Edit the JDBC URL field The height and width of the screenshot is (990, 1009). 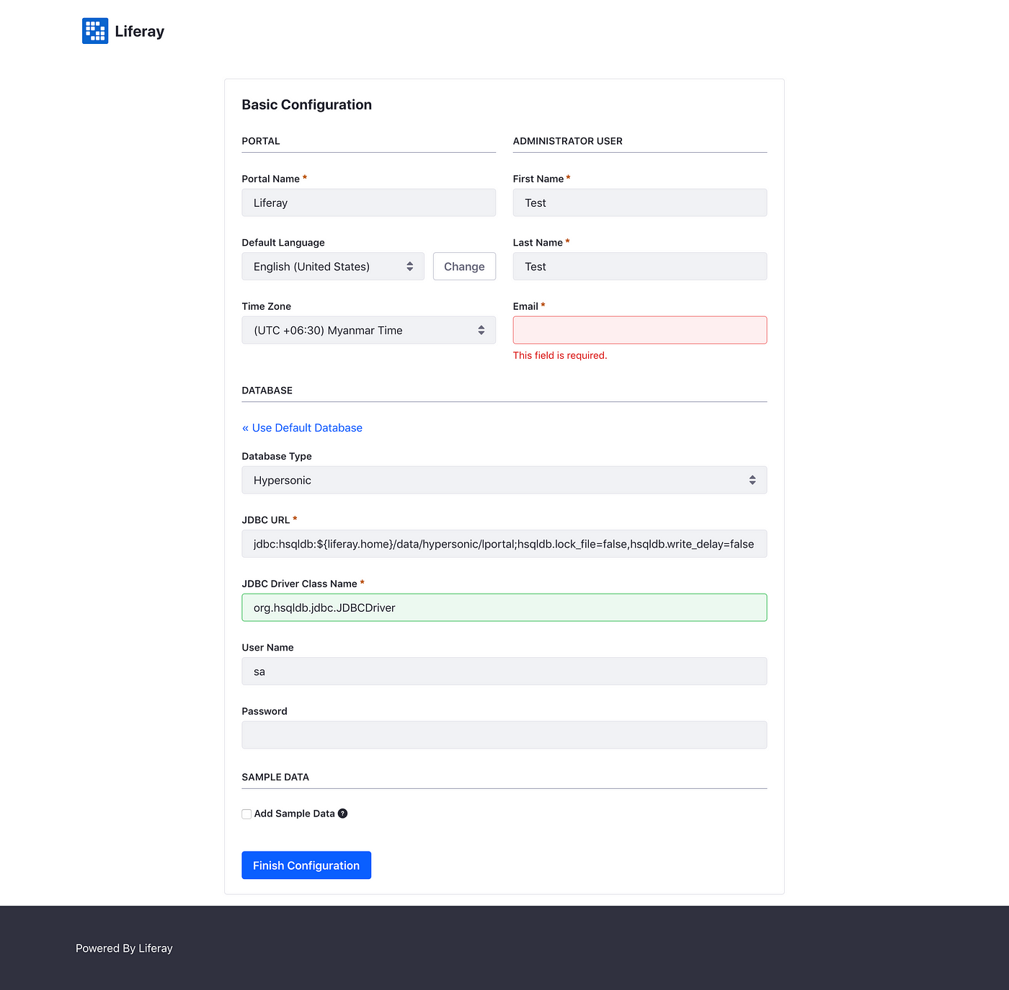coord(504,544)
